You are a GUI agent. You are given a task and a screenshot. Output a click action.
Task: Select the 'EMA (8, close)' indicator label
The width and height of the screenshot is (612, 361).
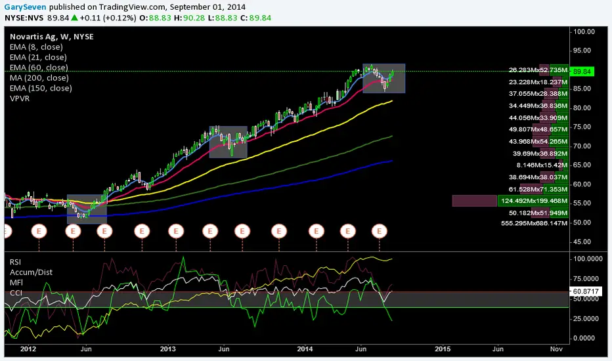(36, 47)
